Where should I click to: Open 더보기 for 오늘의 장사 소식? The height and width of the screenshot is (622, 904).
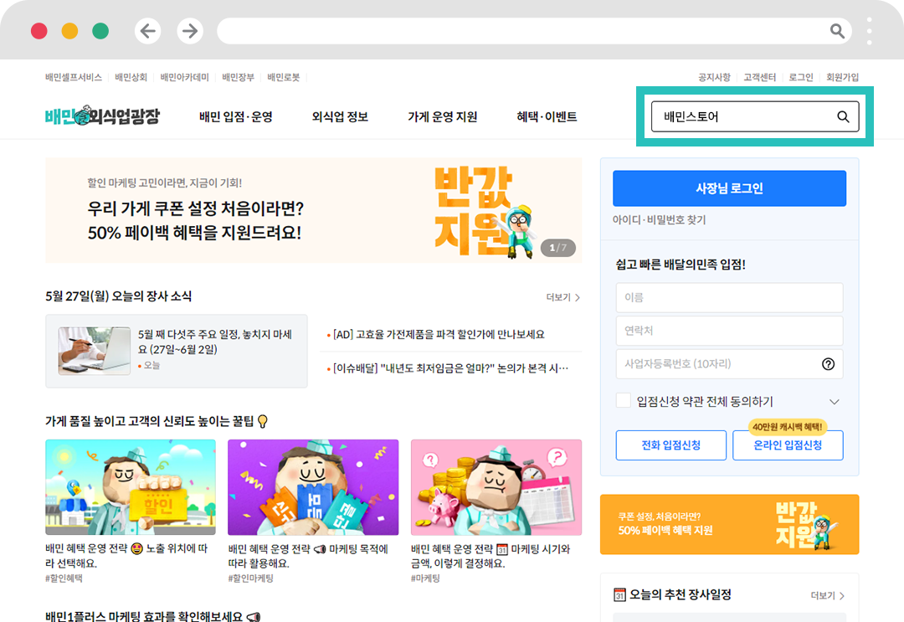(x=562, y=297)
